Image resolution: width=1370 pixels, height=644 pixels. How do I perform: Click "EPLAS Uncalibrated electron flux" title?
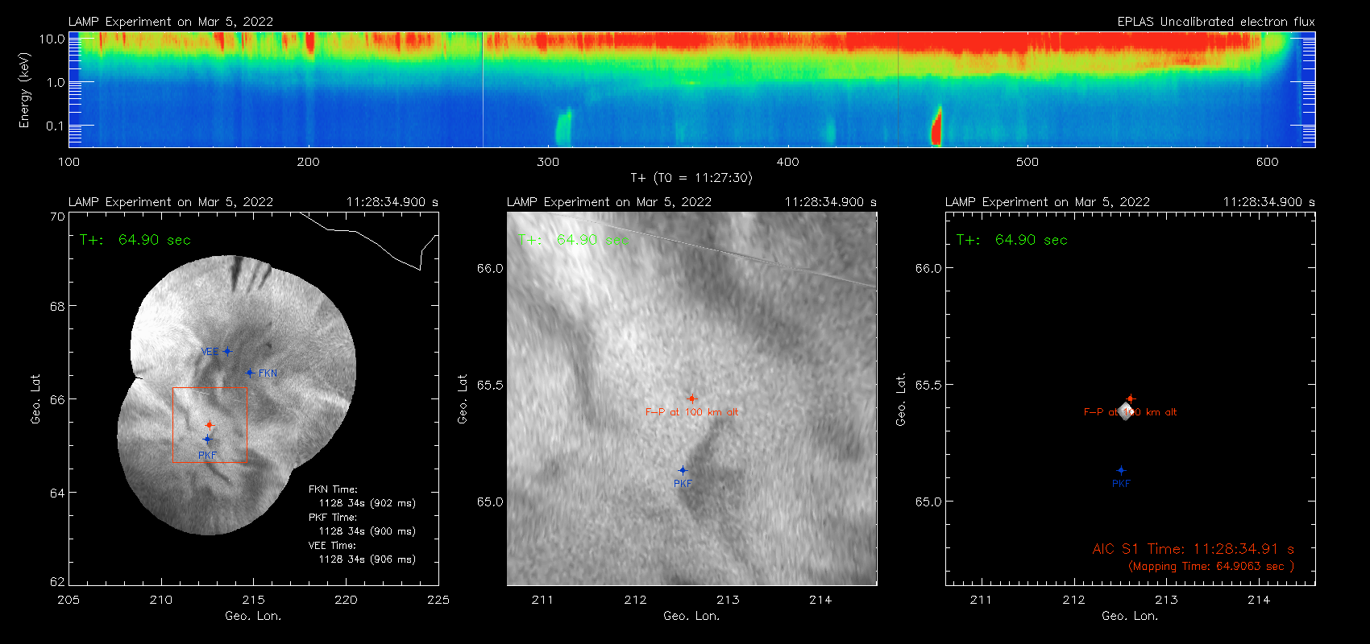pos(1216,22)
